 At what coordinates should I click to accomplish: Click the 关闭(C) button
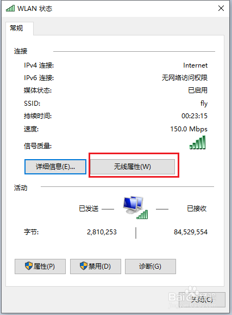click(x=202, y=300)
